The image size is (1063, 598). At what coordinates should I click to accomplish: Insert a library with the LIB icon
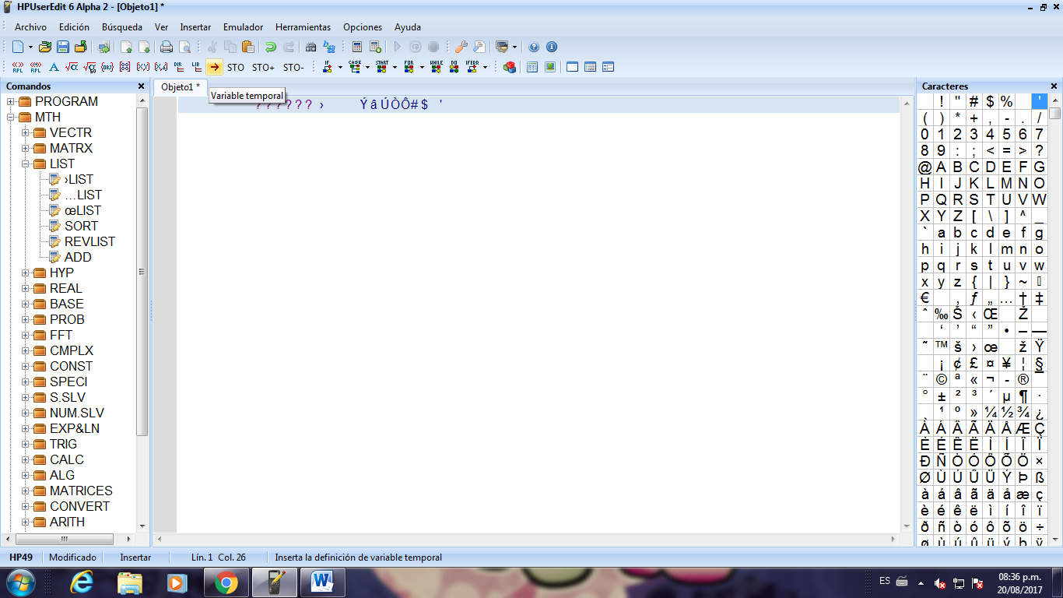196,68
